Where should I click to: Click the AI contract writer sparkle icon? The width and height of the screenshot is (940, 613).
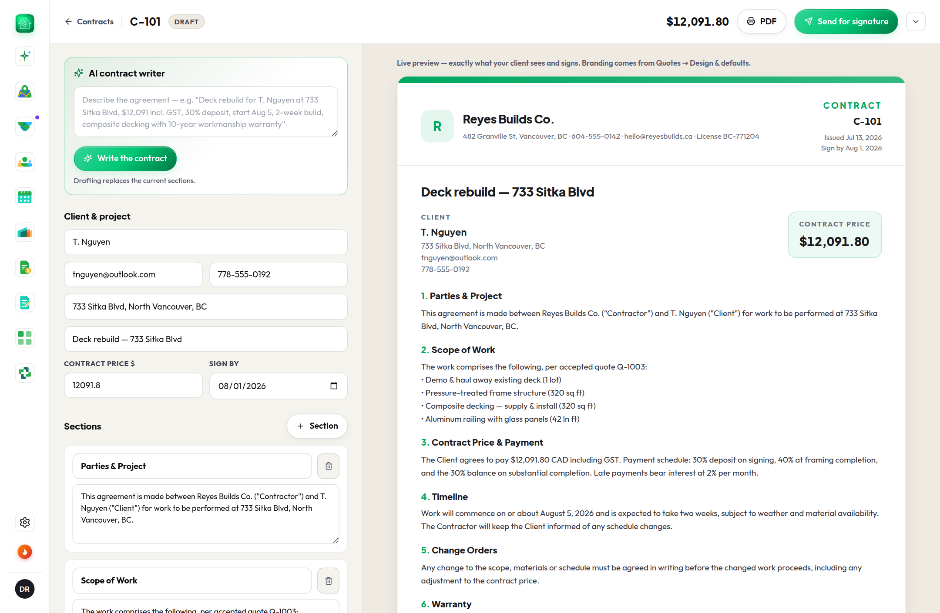[79, 73]
